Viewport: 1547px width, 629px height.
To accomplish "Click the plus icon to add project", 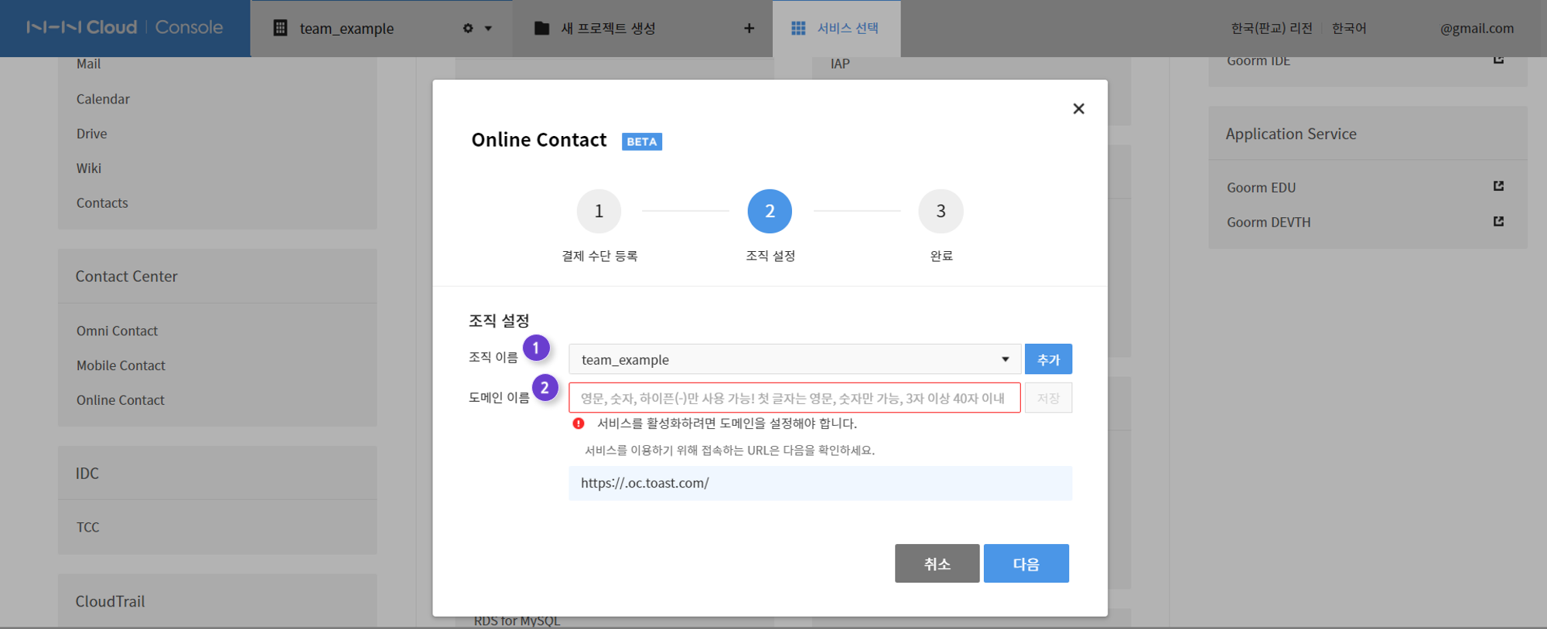I will click(x=749, y=29).
